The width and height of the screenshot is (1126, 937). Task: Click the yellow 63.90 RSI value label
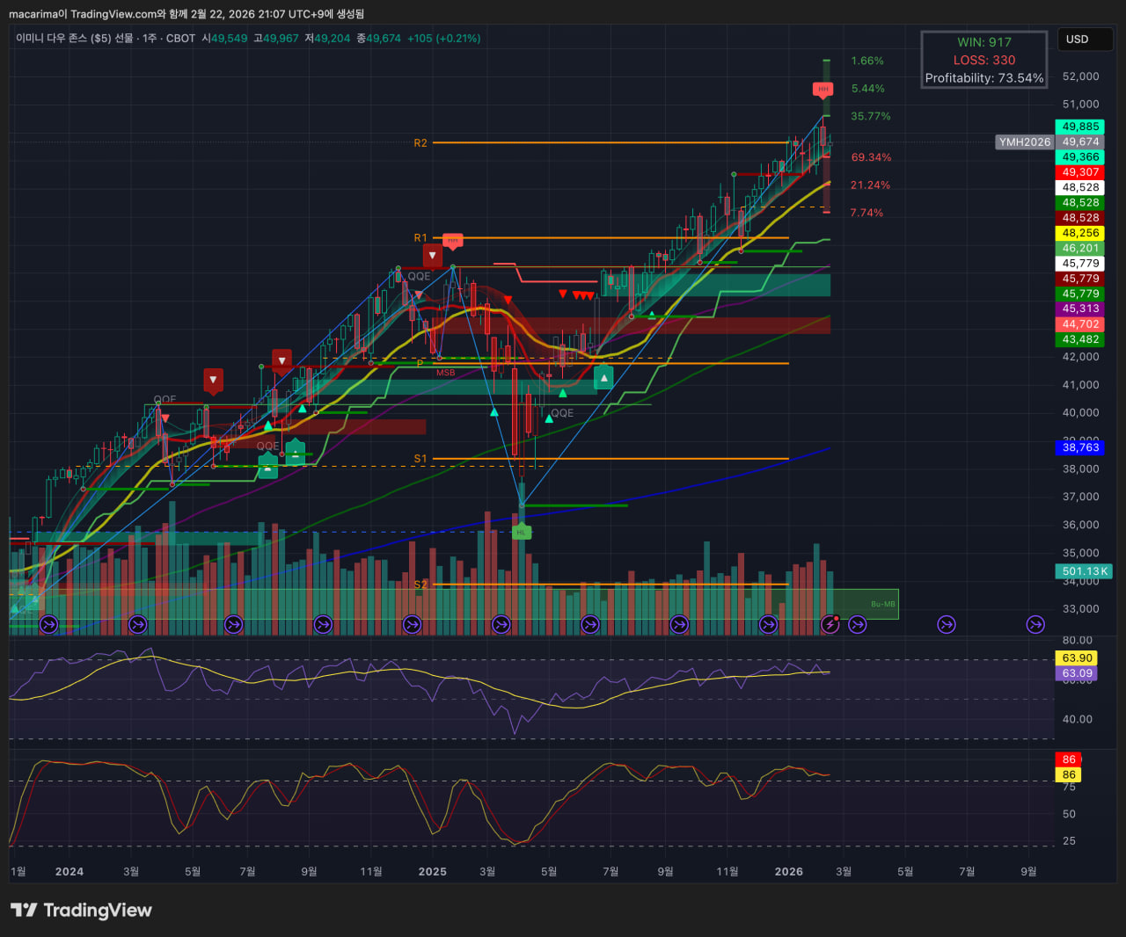1077,657
